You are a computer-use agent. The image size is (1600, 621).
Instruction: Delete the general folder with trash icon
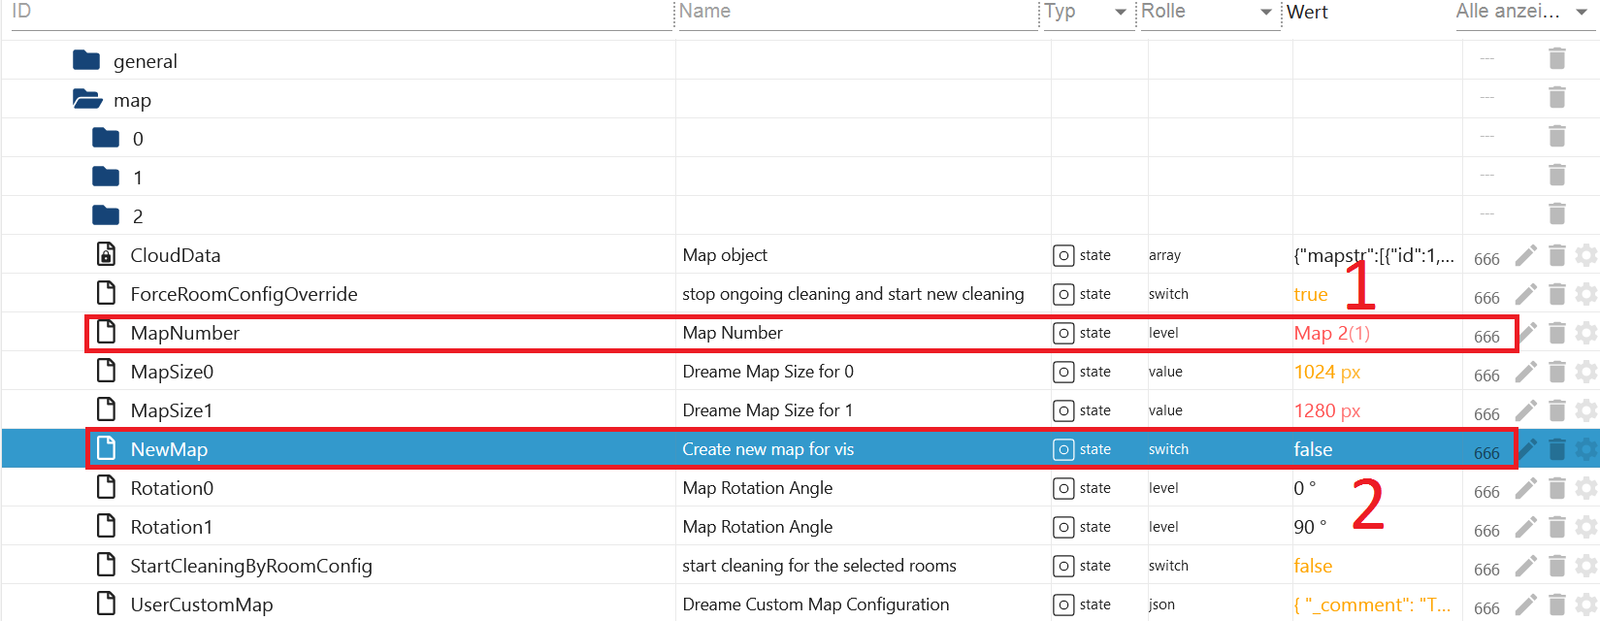(x=1557, y=59)
